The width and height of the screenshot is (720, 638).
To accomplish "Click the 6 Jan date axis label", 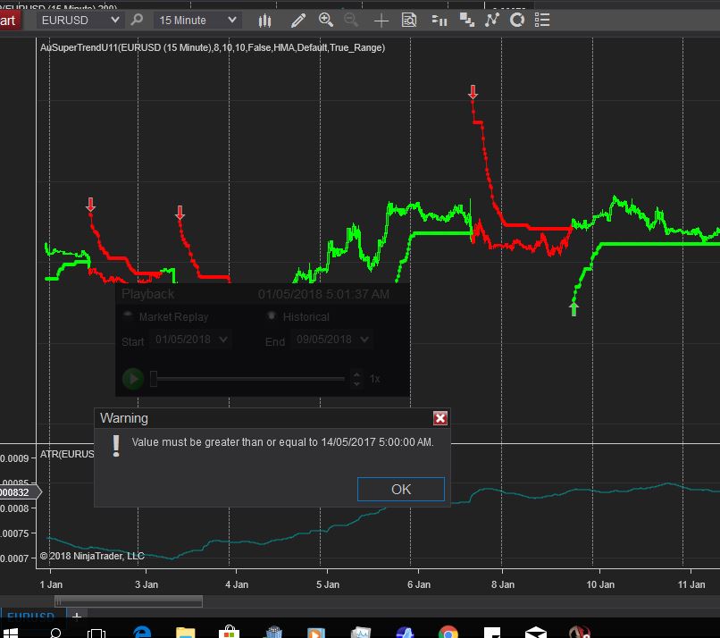I will (419, 584).
